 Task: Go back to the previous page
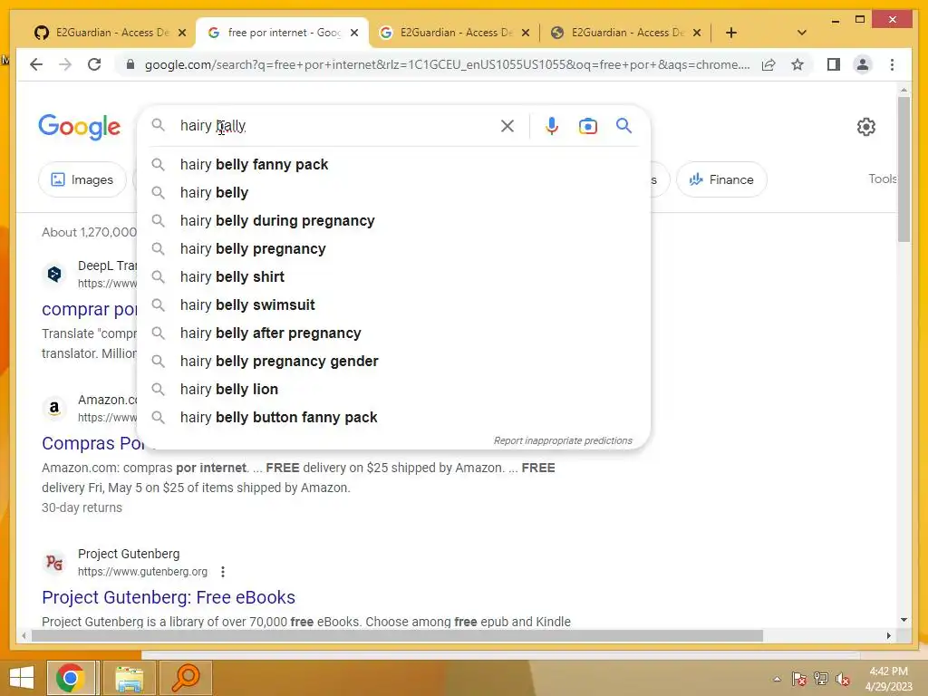[36, 64]
